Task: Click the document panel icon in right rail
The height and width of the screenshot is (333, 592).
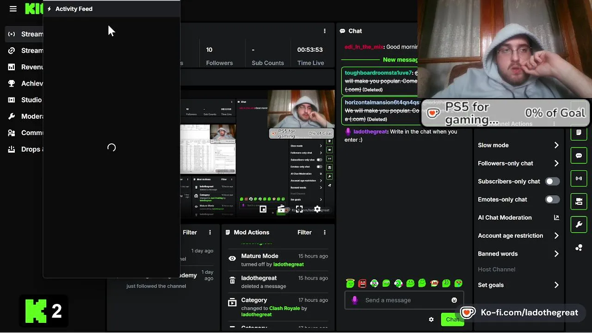Action: pos(579,133)
